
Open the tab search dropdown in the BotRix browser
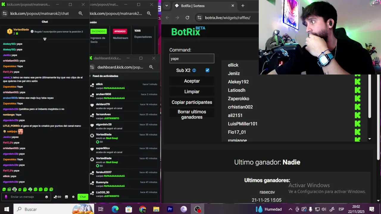[x=167, y=6]
